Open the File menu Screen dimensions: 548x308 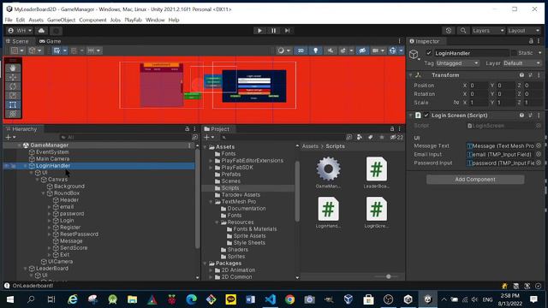click(x=9, y=20)
